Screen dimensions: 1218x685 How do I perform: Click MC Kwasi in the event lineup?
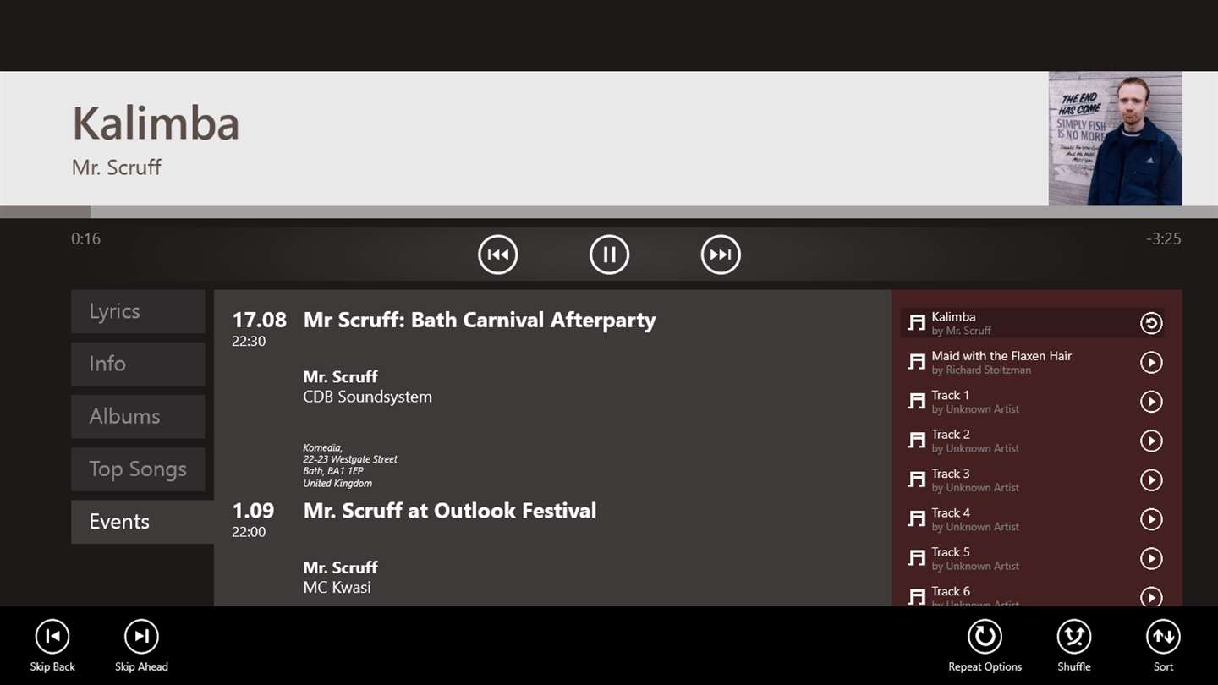[x=337, y=588]
